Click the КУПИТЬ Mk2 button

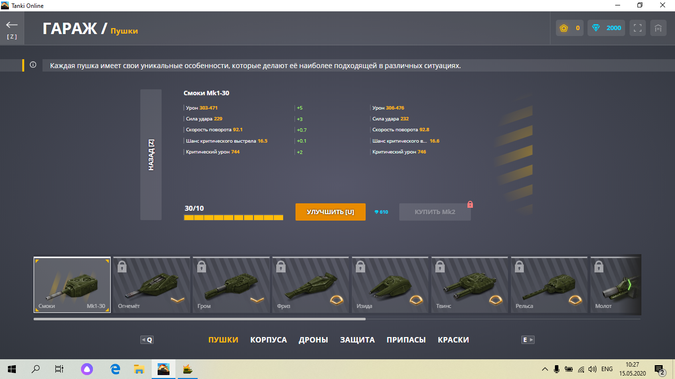pos(435,212)
